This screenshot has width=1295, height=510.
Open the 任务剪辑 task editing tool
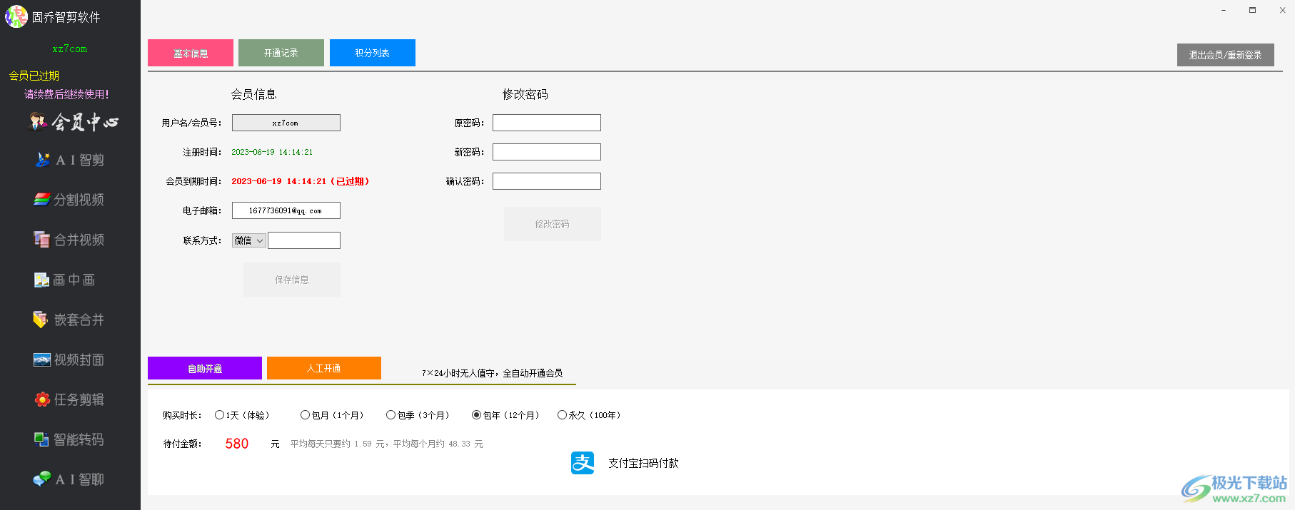pyautogui.click(x=69, y=399)
